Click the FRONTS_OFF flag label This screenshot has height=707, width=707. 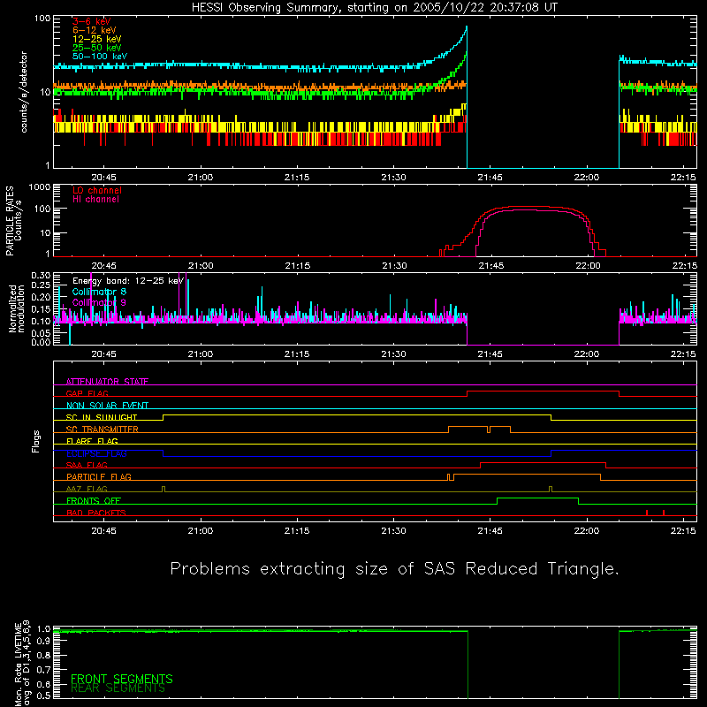pyautogui.click(x=94, y=500)
